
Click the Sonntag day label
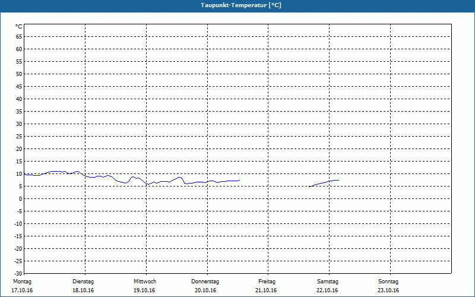[388, 282]
